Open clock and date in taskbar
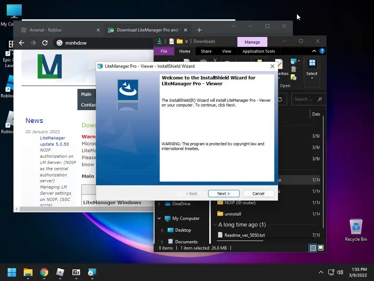 coord(358,272)
